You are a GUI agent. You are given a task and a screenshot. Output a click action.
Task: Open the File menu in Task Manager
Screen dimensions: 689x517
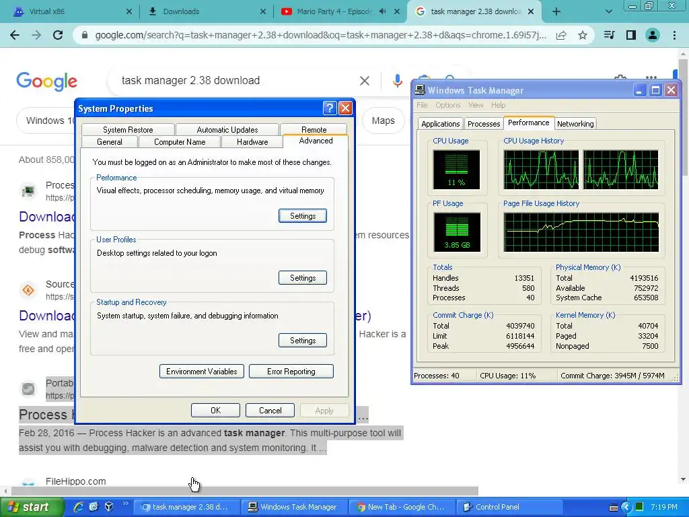click(x=422, y=105)
